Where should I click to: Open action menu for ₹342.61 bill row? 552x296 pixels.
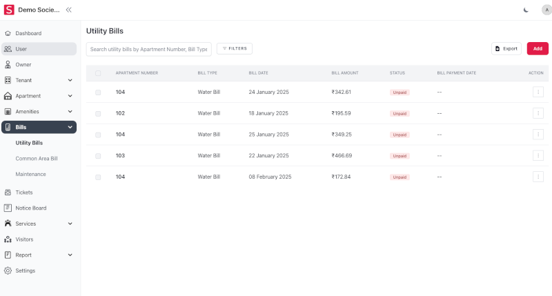coord(538,92)
